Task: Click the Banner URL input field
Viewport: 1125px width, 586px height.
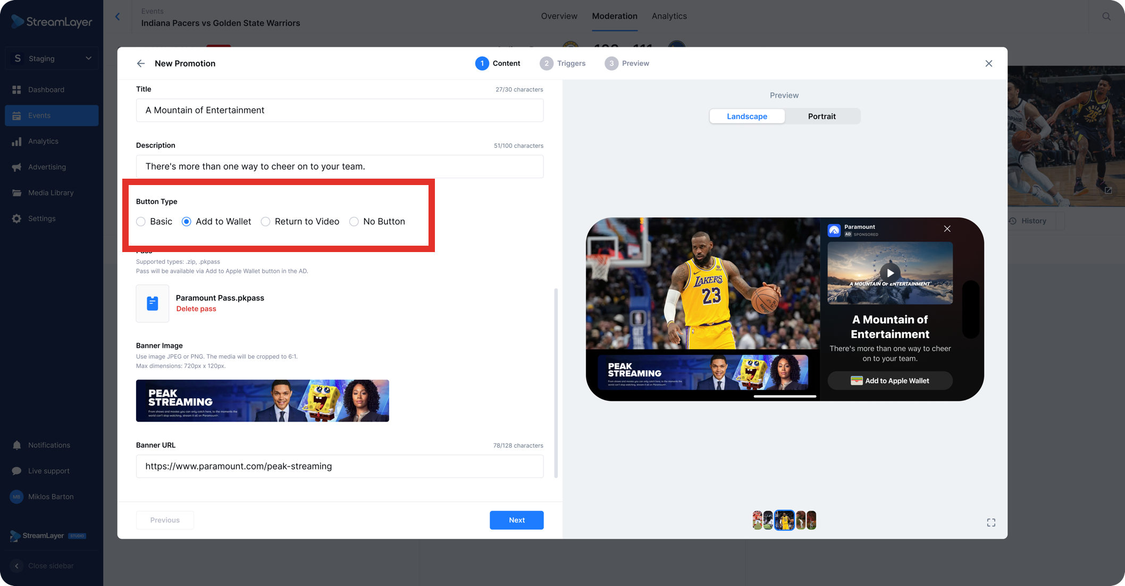Action: 340,466
